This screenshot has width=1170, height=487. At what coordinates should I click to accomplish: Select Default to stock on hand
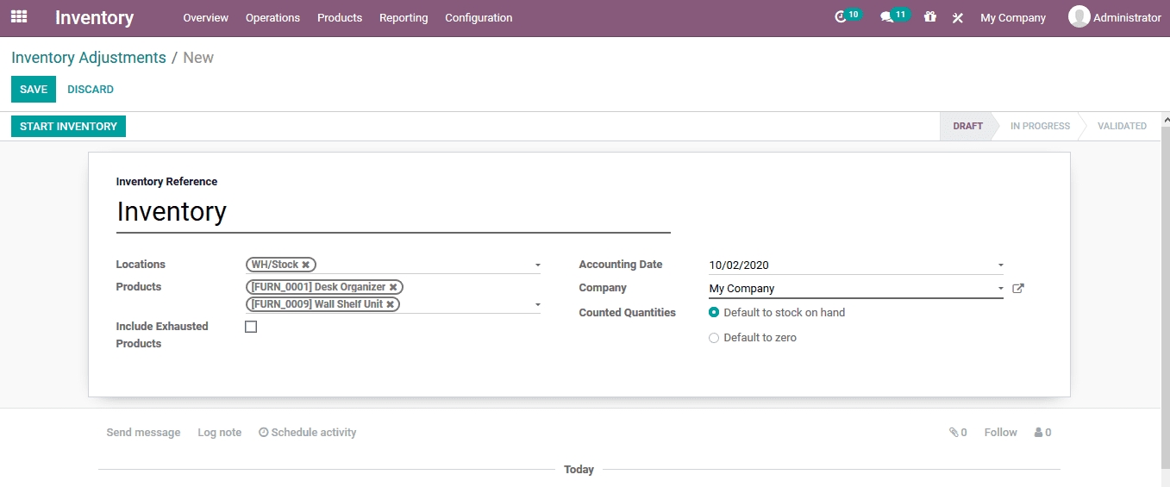tap(714, 313)
